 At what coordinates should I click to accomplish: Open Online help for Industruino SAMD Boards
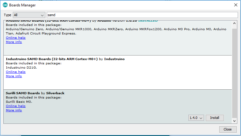[x=16, y=72]
